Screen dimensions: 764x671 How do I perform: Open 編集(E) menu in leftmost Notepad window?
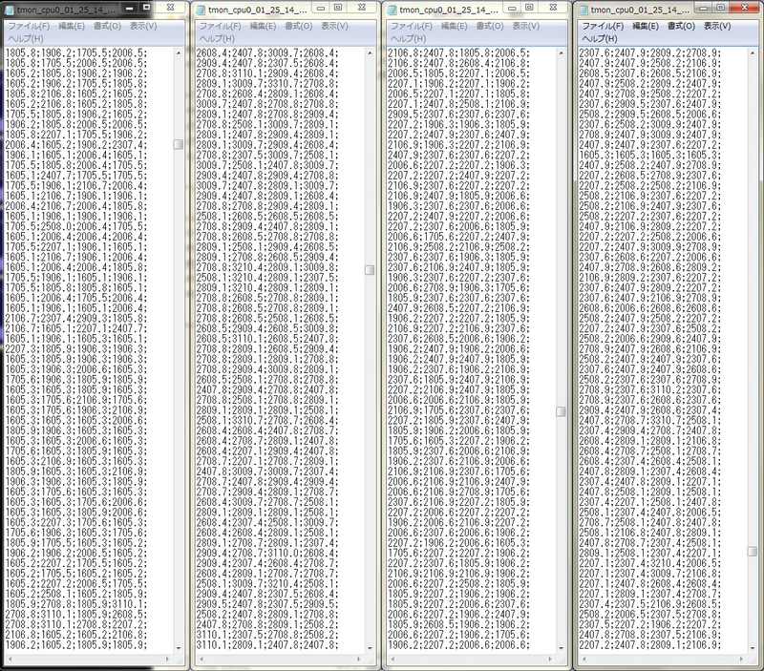(x=72, y=26)
